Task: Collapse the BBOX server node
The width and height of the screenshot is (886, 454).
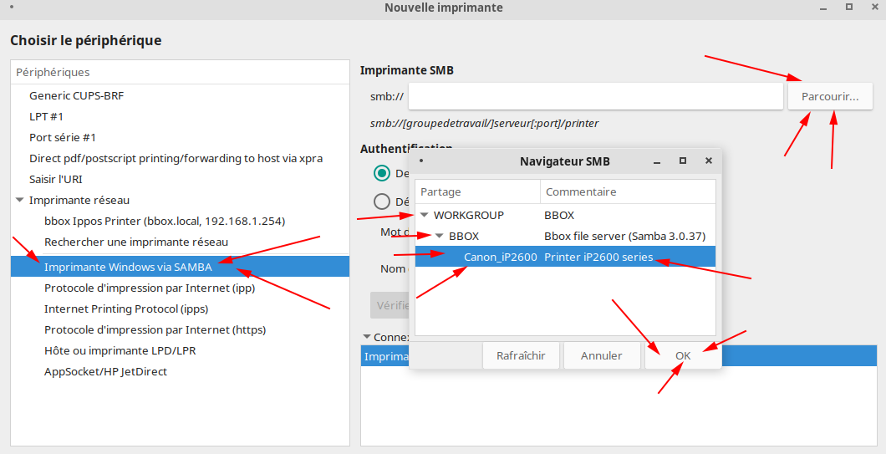Action: pyautogui.click(x=440, y=236)
